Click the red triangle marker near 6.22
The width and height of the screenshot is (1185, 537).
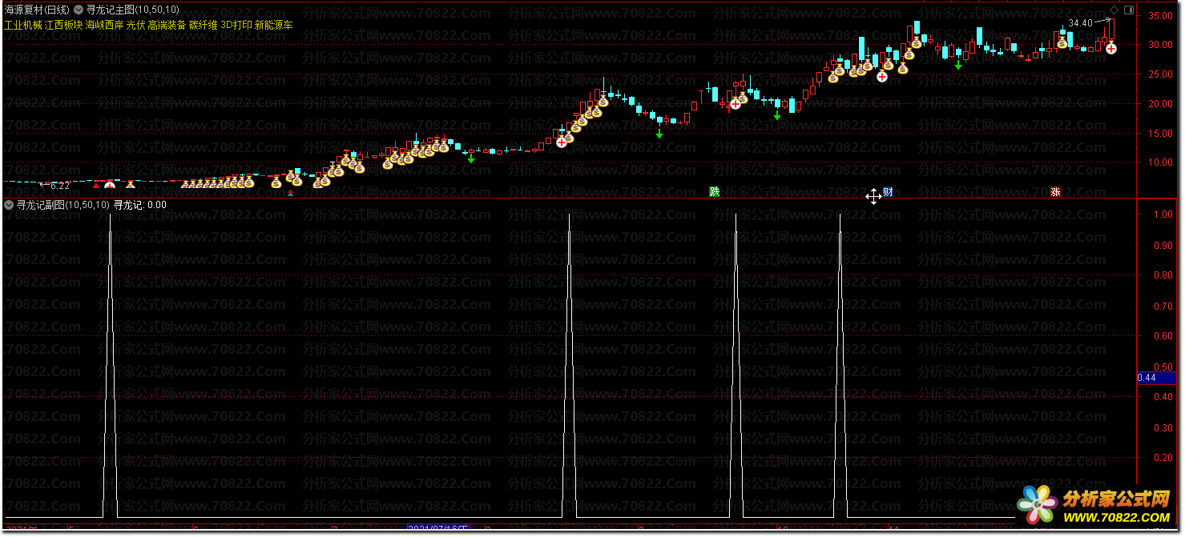pos(97,185)
